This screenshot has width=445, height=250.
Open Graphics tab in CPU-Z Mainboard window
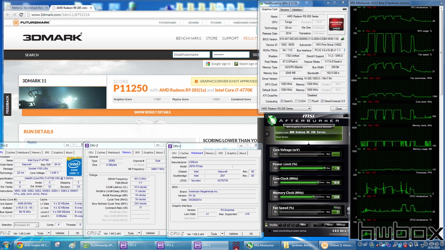[232, 153]
